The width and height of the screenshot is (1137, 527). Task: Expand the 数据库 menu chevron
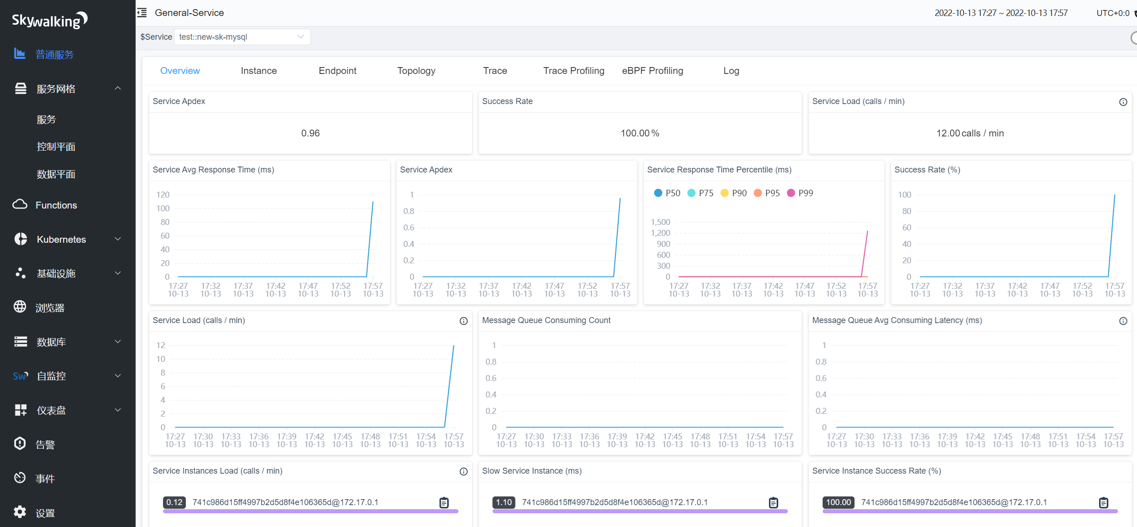(x=118, y=341)
